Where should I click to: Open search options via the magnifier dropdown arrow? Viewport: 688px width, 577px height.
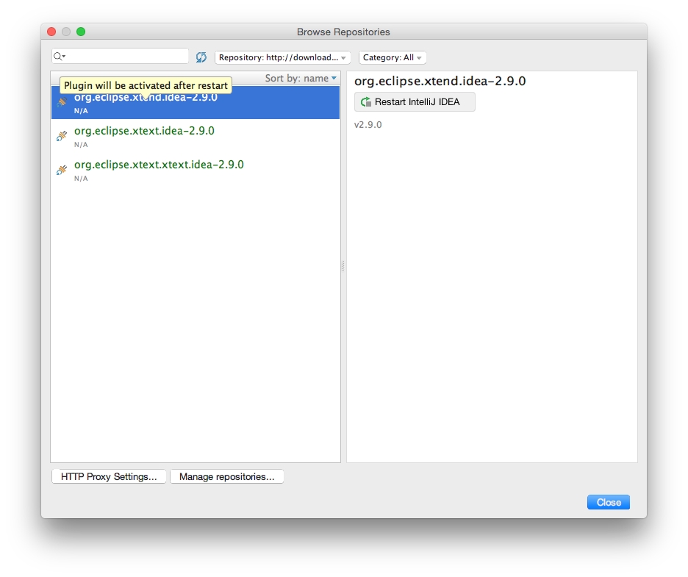[62, 56]
